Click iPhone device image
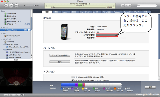The width and height of the screenshot is (160, 97). click(64, 32)
